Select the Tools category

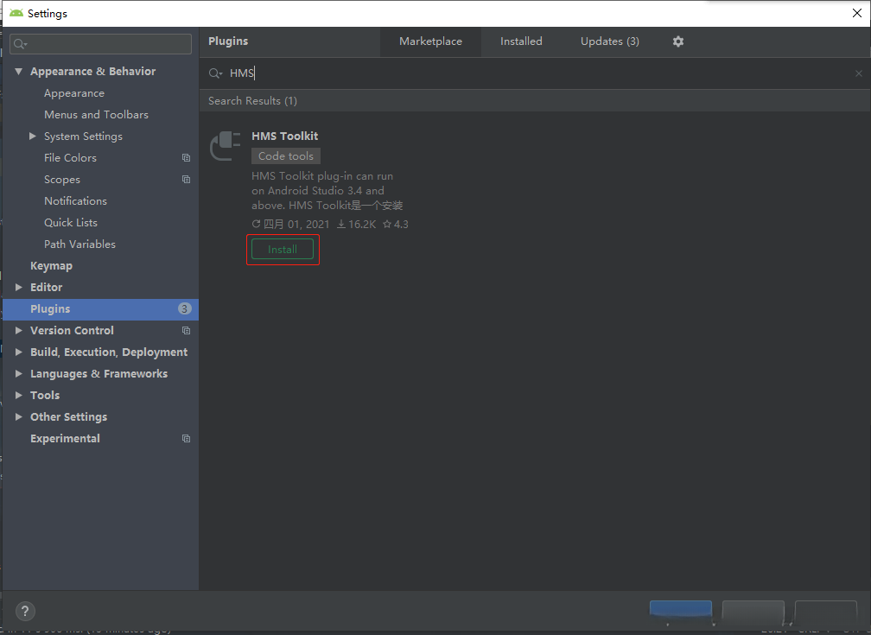click(x=44, y=395)
